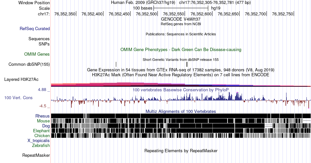Open the OMIM Genes track label
Viewport: 311px width, 163px height.
coord(37,54)
